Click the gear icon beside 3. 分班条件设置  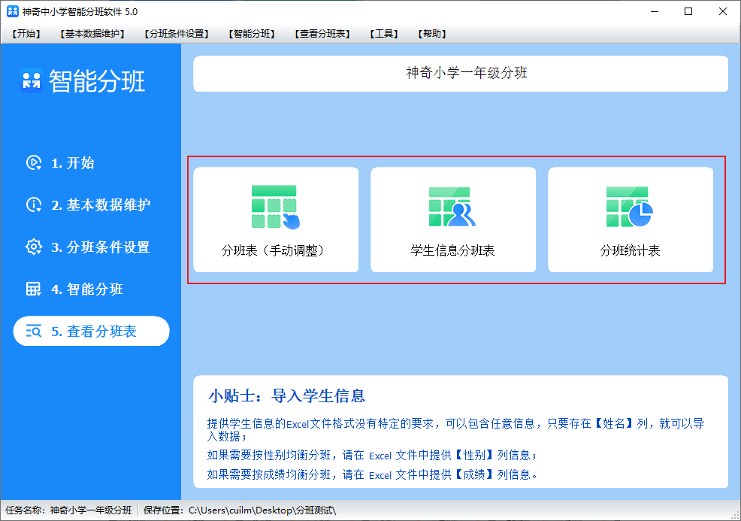coord(34,247)
